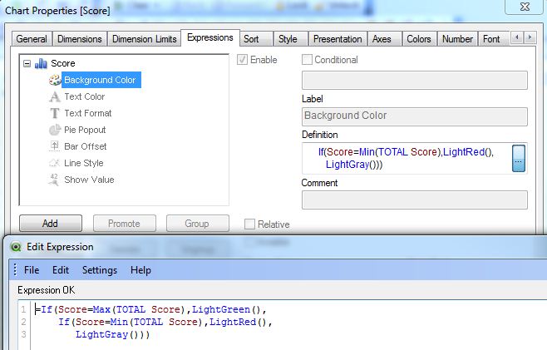
Task: Select the Bar Offset attribute
Action: tap(86, 146)
